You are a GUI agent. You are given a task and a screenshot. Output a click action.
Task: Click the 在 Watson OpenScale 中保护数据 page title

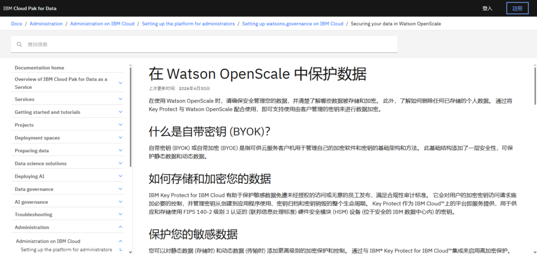257,73
